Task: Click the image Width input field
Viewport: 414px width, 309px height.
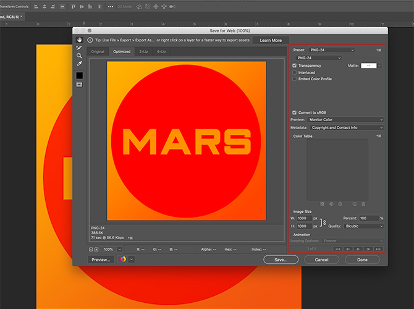Action: (305, 218)
